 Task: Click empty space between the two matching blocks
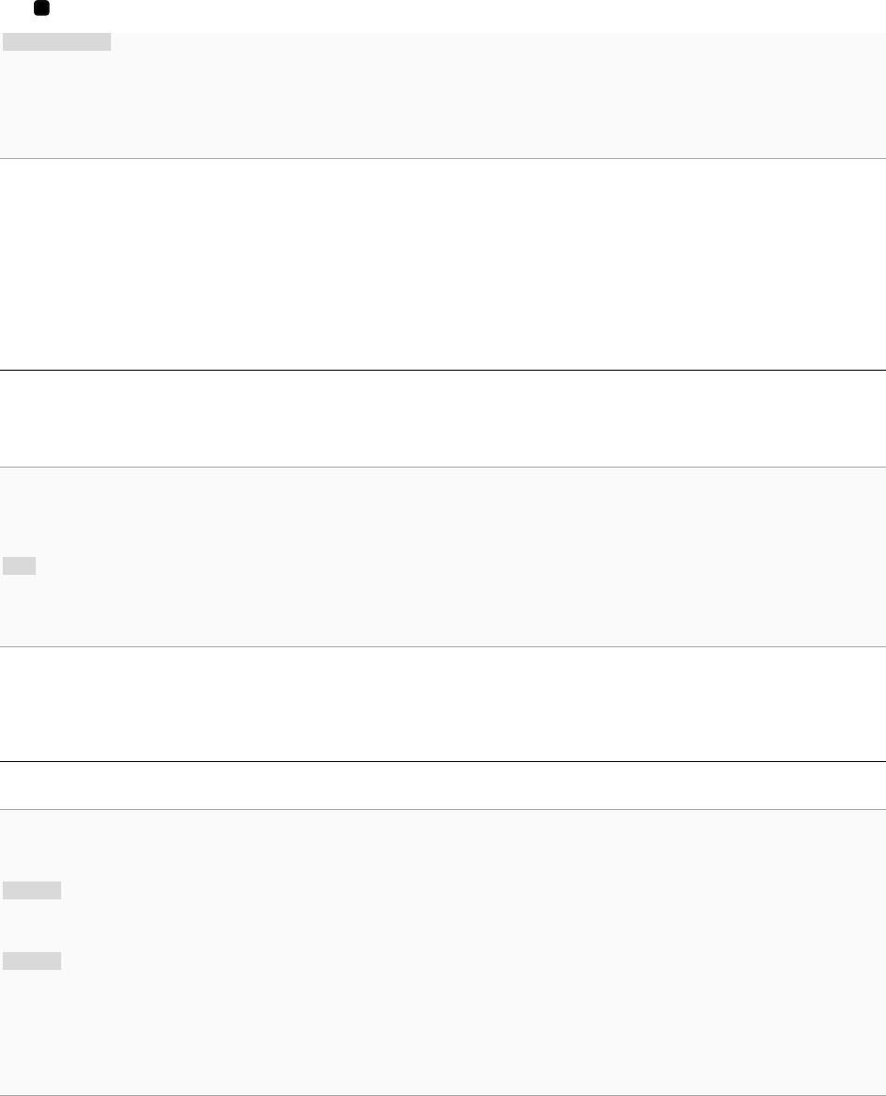coord(32,925)
